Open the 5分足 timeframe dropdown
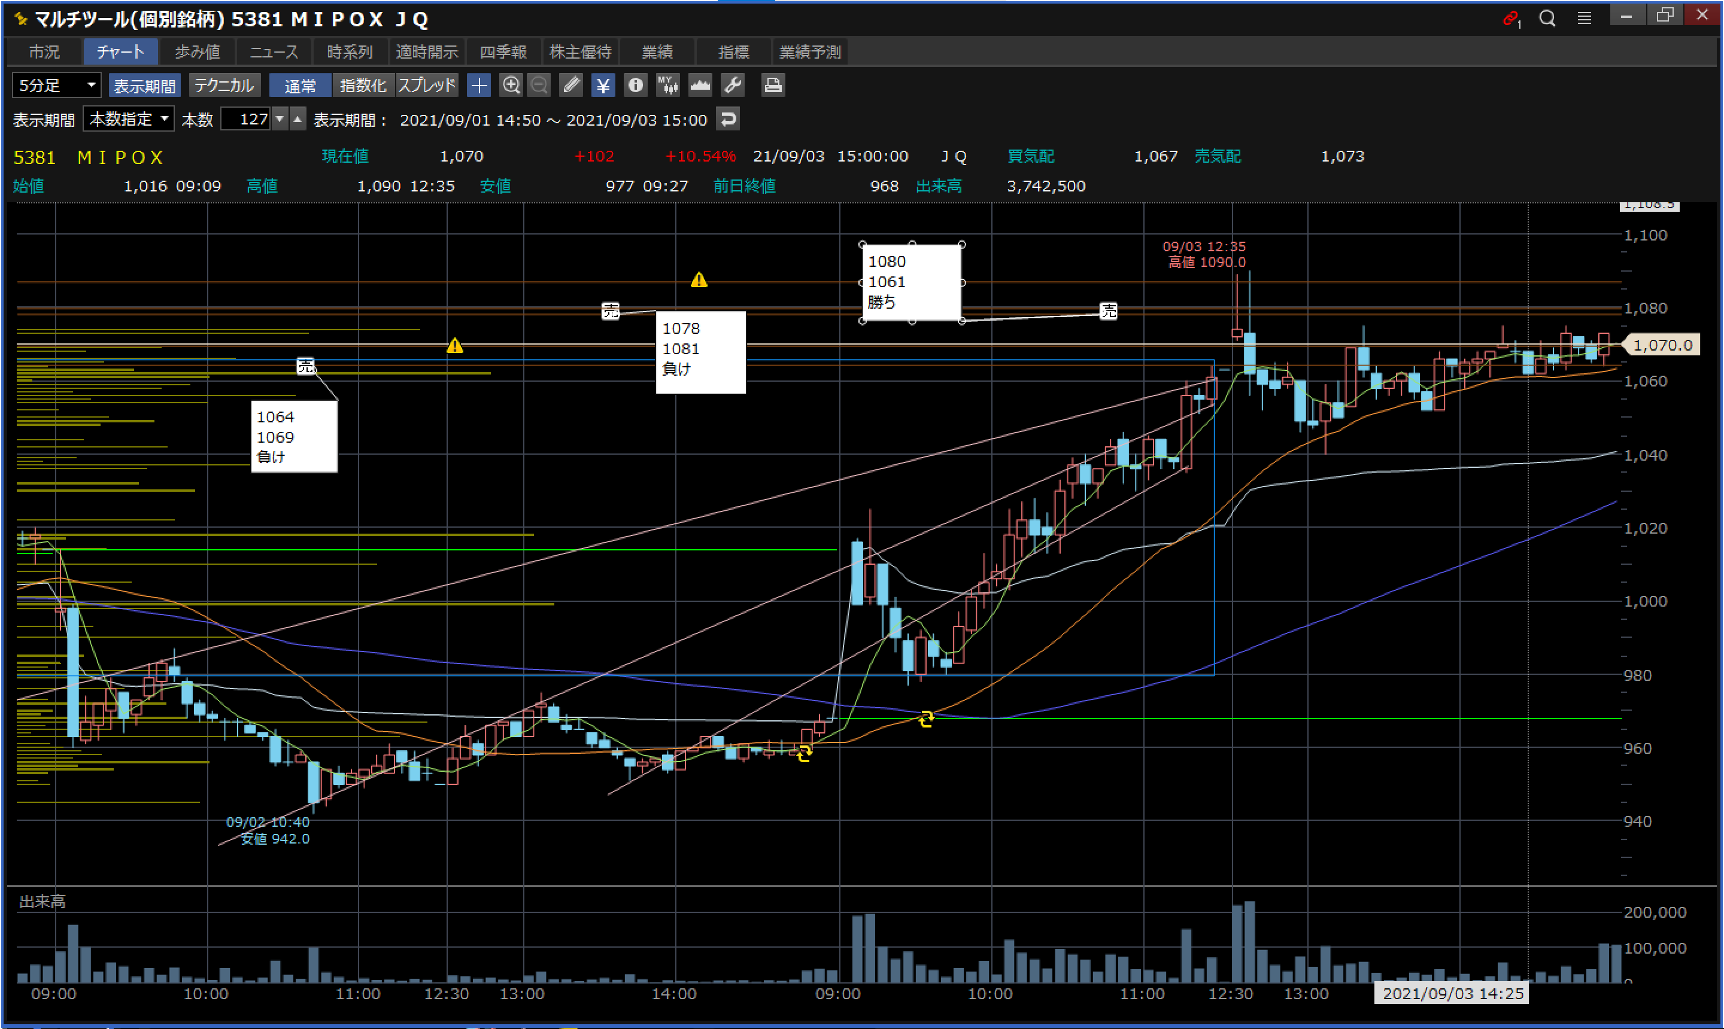 click(56, 86)
